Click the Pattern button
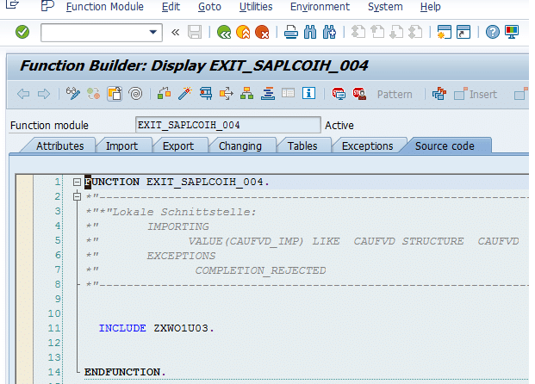The width and height of the screenshot is (535, 384). click(395, 94)
